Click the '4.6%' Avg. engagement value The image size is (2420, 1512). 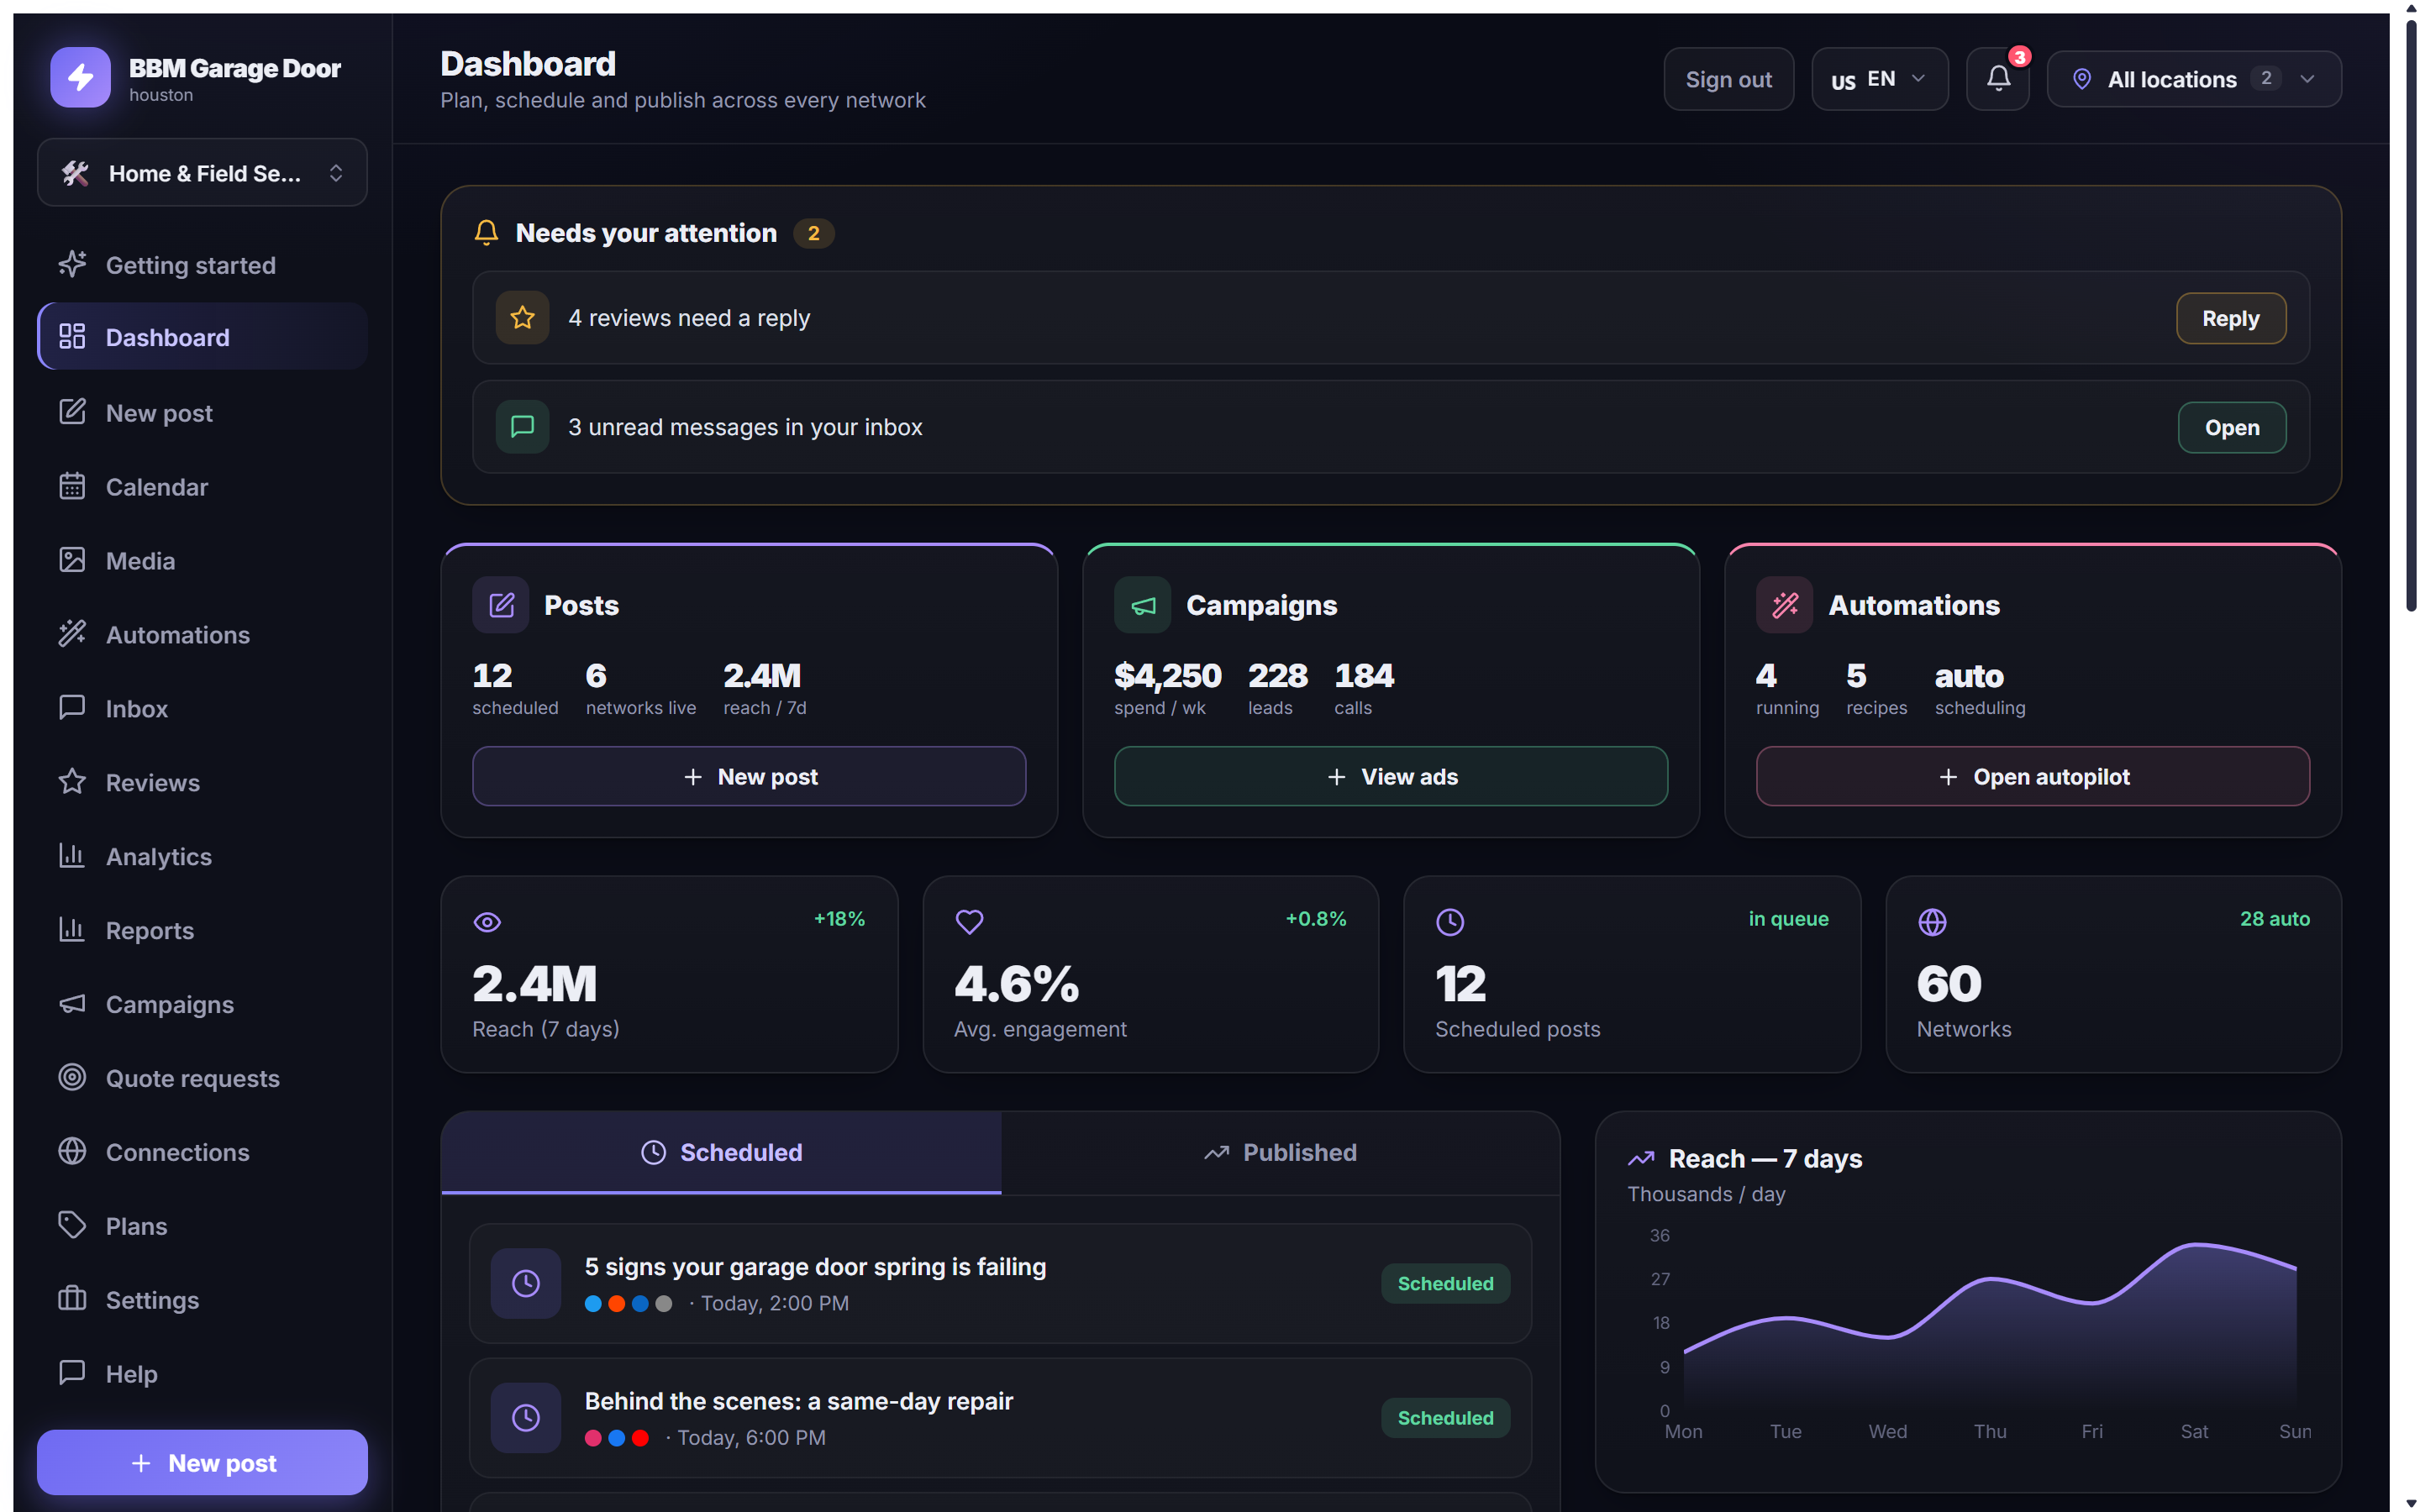click(1017, 983)
